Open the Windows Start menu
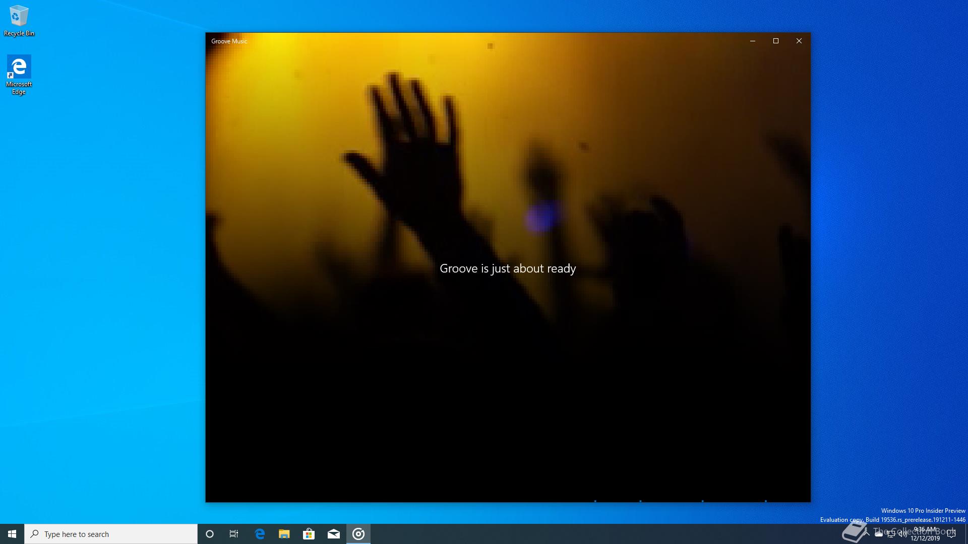The height and width of the screenshot is (544, 968). pos(12,534)
